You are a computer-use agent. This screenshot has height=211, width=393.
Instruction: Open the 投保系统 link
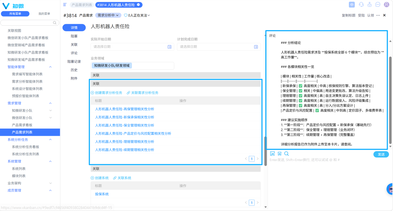click(x=102, y=194)
